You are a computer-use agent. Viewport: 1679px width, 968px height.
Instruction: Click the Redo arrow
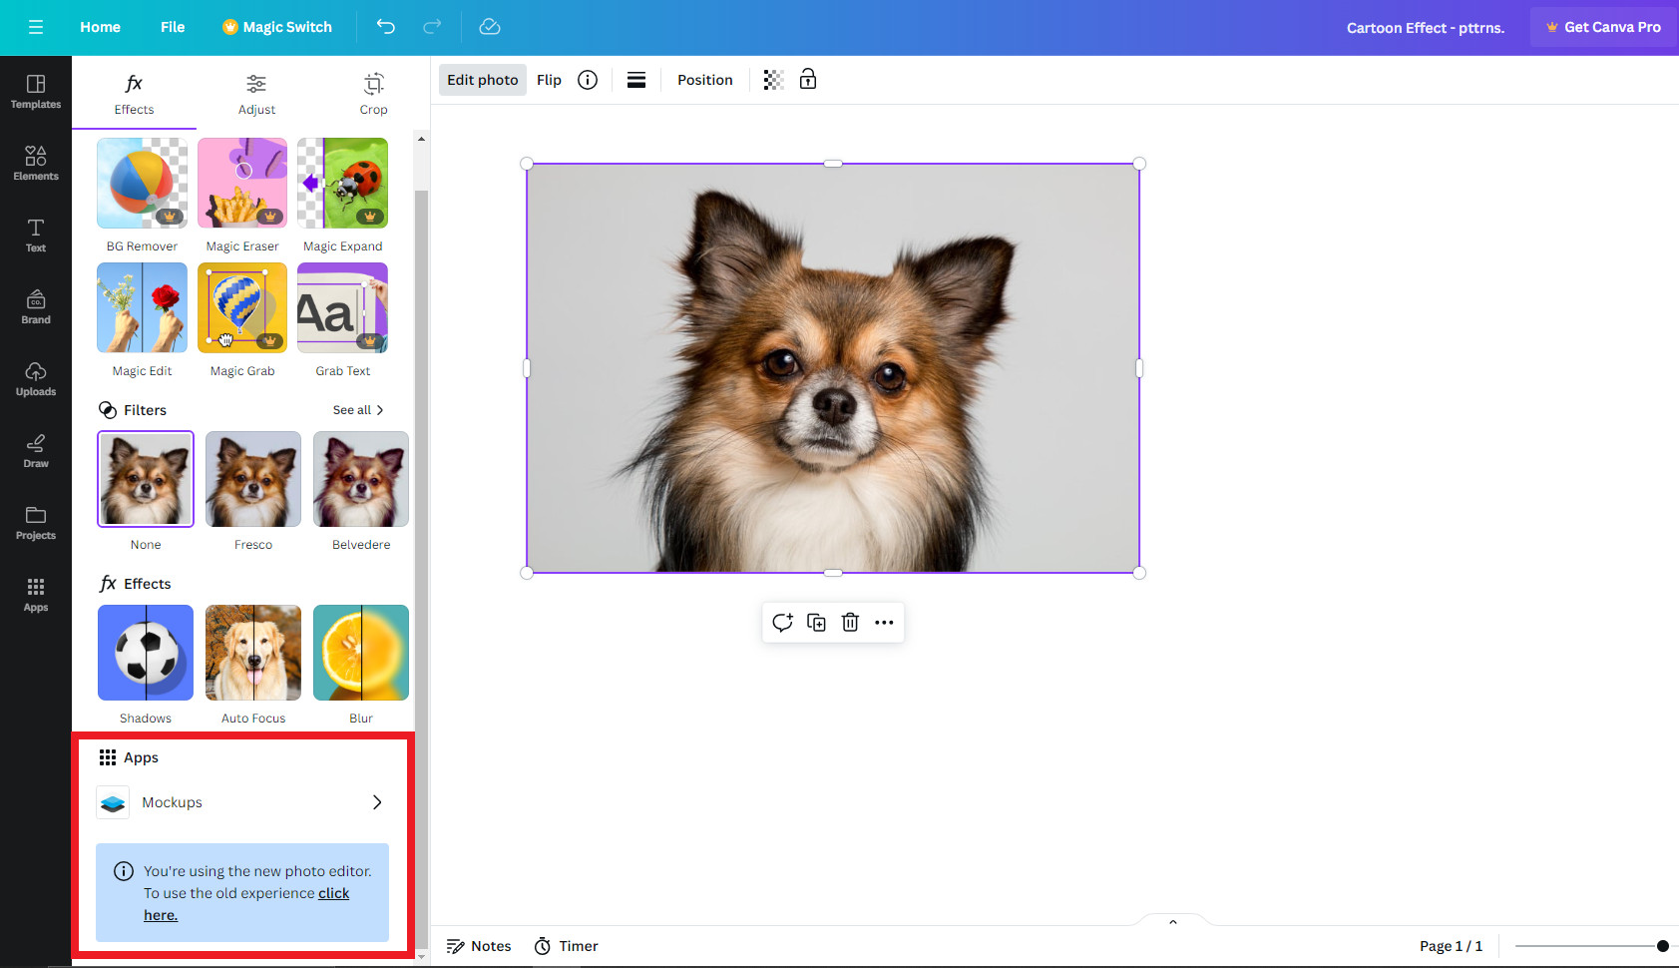[432, 27]
